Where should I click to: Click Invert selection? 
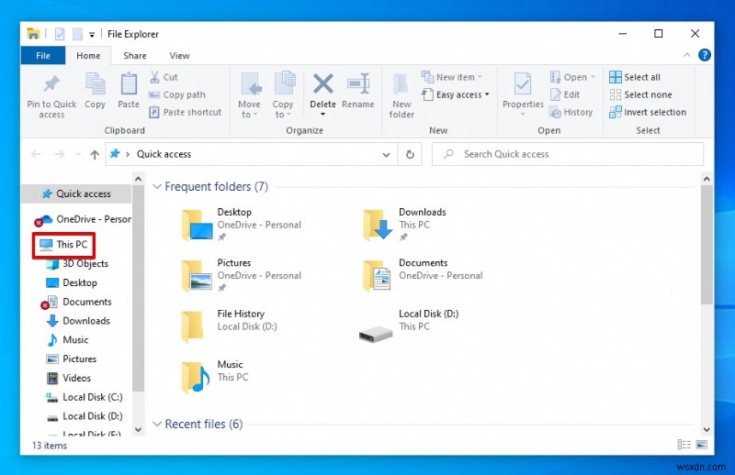648,112
